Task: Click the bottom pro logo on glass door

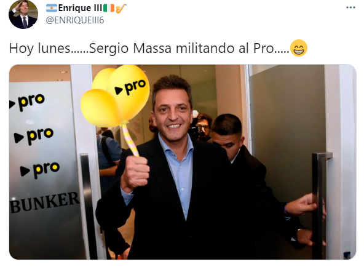Action: tap(40, 170)
